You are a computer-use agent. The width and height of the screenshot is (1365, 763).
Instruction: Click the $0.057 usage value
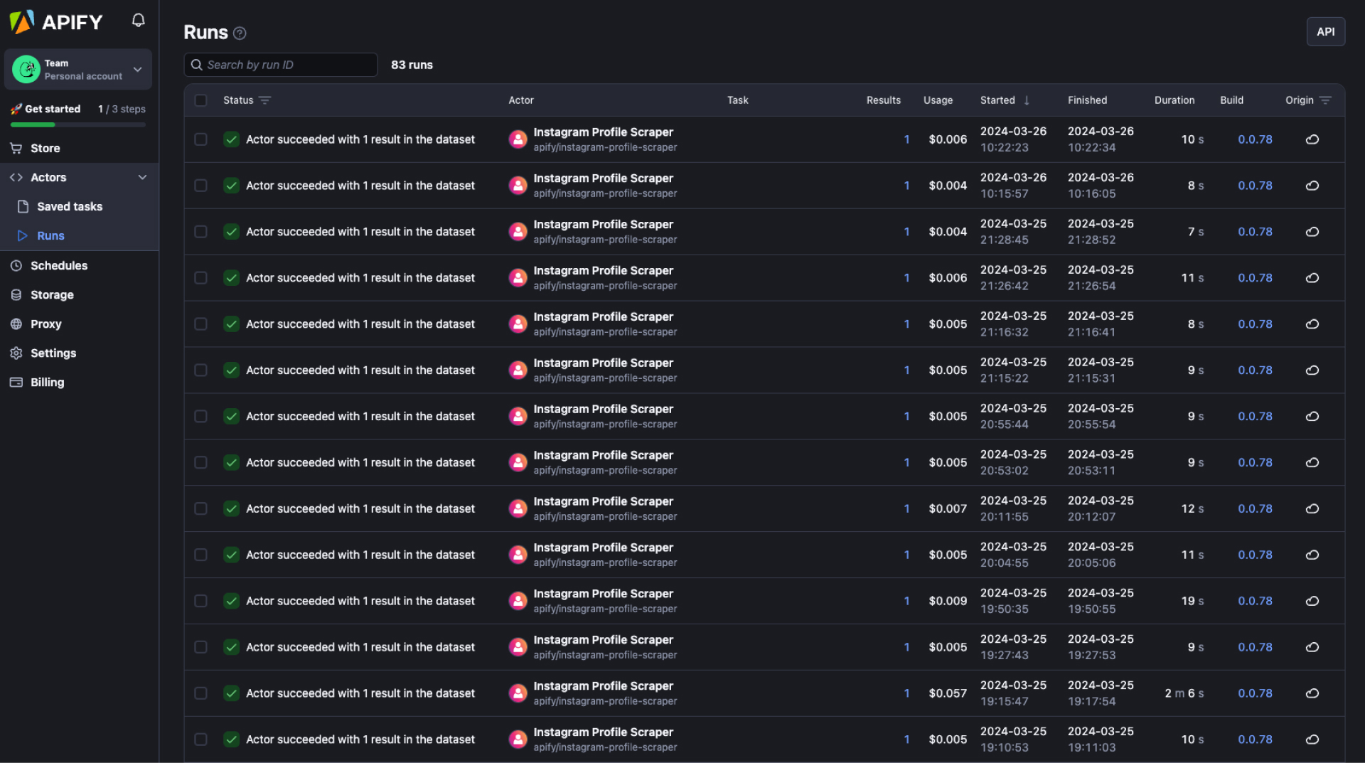point(948,693)
